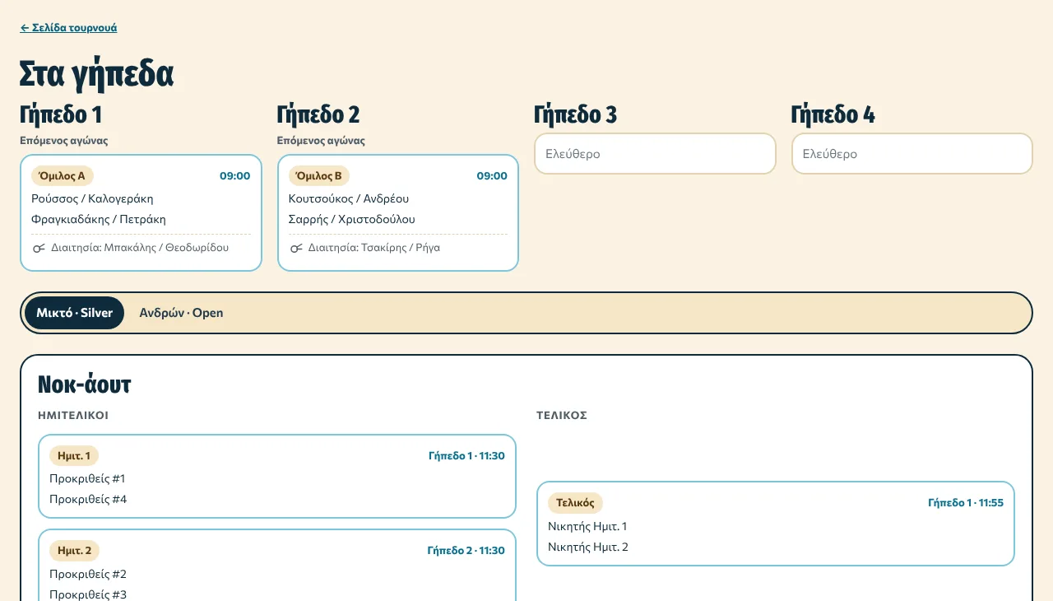Open the Σελίδα τουρνουά back link
The width and height of the screenshot is (1053, 601).
click(68, 28)
